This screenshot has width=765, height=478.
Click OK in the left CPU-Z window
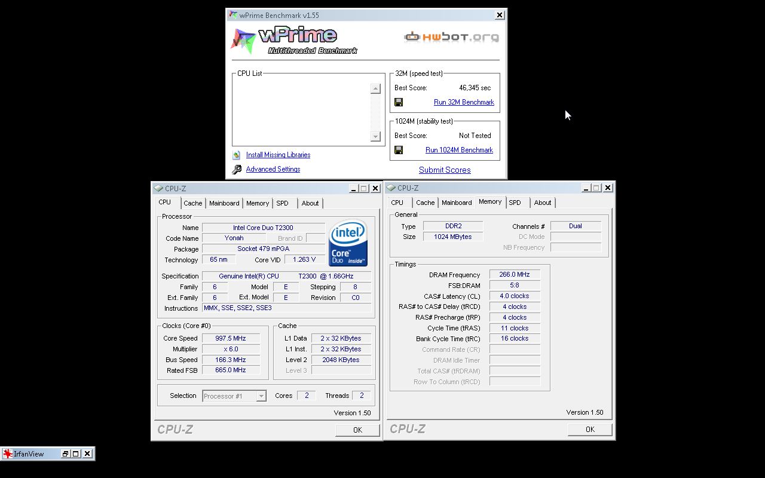(357, 430)
